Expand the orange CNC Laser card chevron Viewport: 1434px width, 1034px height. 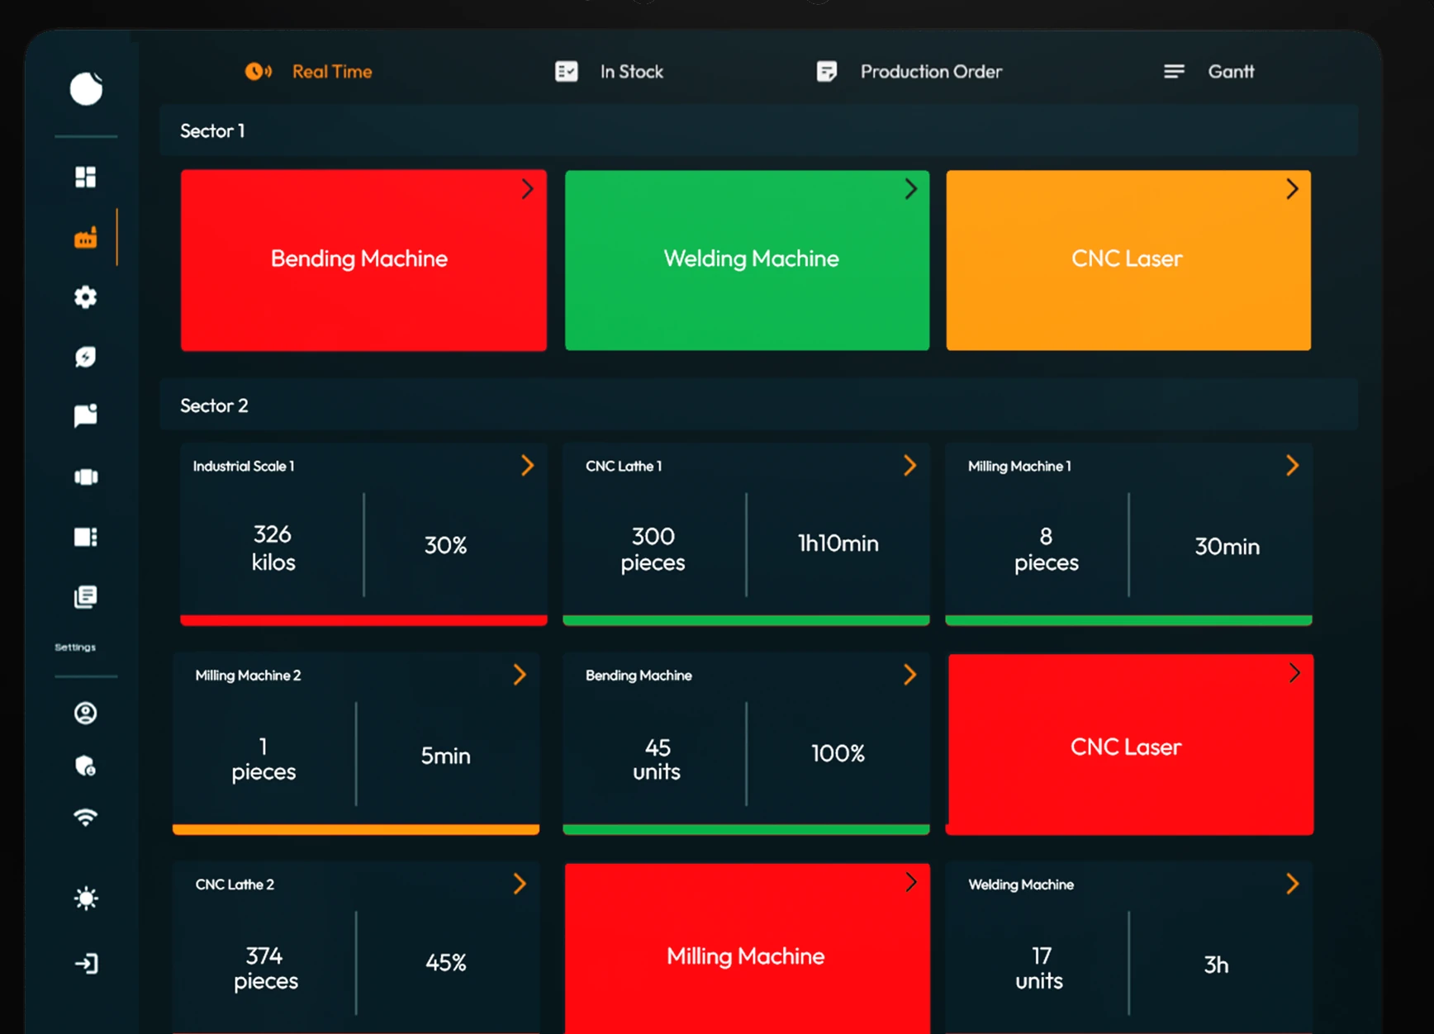click(1292, 189)
